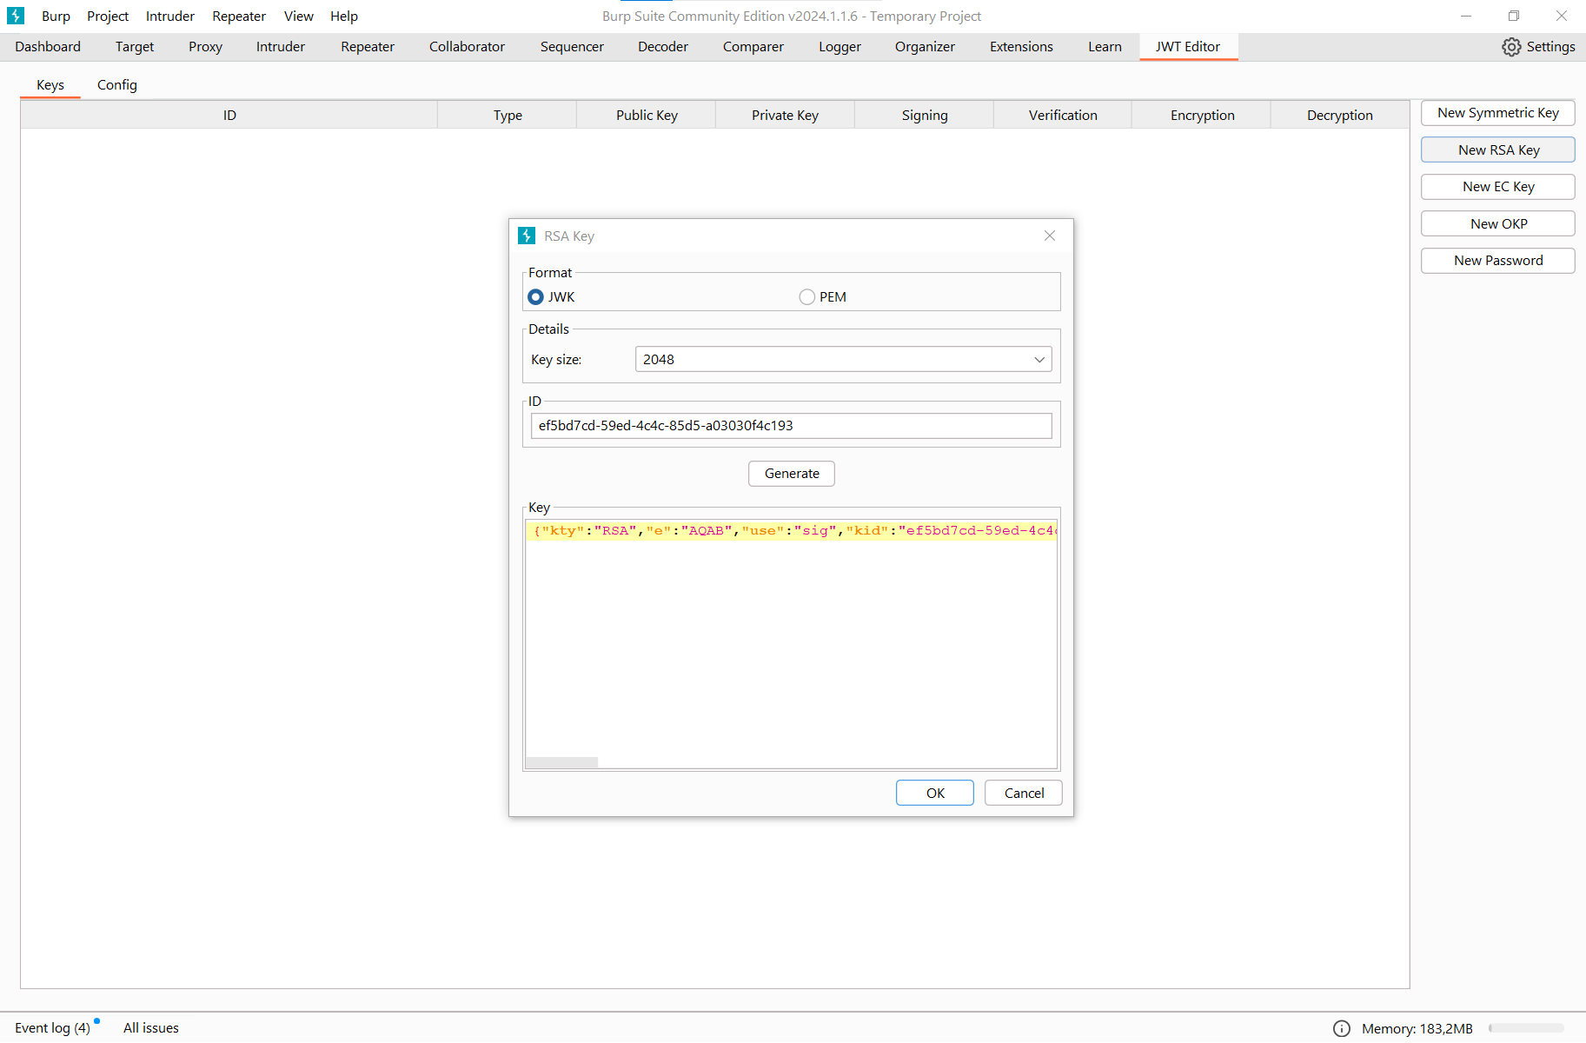The image size is (1586, 1043).
Task: Click the Verification column header
Action: point(1063,115)
